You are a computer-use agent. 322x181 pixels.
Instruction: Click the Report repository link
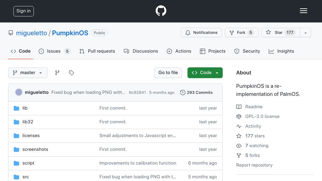254,165
